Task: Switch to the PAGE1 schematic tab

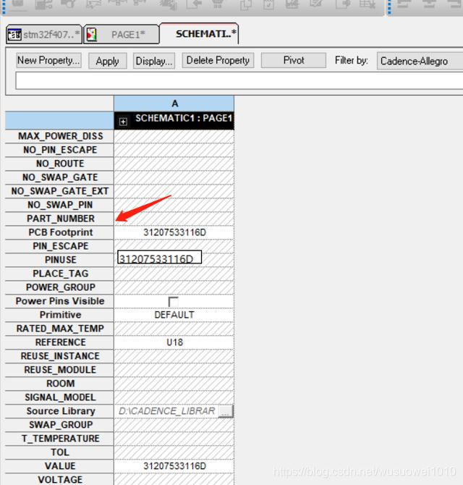Action: coord(121,34)
